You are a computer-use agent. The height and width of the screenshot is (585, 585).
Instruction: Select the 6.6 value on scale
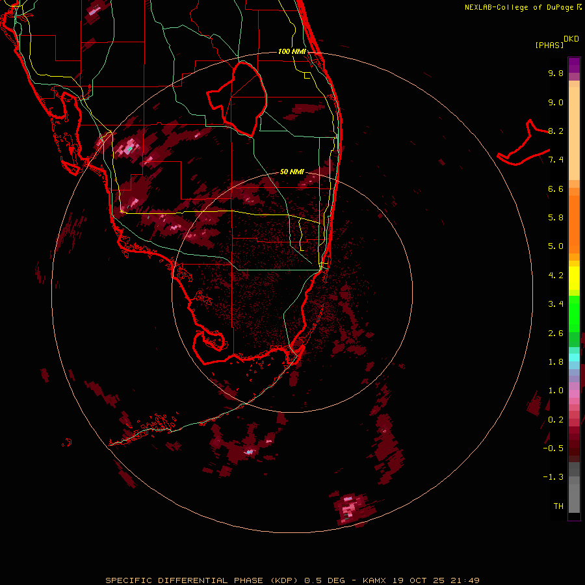556,188
